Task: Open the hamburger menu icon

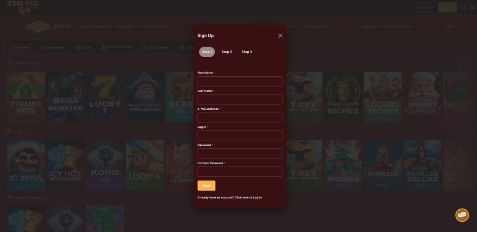Action: pos(472,7)
